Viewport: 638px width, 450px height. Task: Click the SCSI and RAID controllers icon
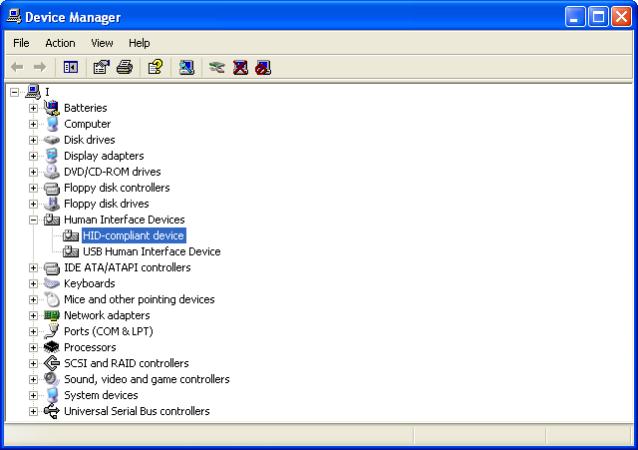coord(52,363)
